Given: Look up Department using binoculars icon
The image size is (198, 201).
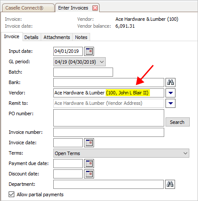Looking at the screenshot, I should (x=170, y=184).
